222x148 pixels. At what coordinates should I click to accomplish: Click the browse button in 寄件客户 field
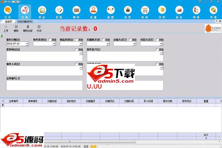pos(162,53)
